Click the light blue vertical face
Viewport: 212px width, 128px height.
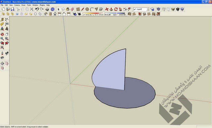[111, 72]
